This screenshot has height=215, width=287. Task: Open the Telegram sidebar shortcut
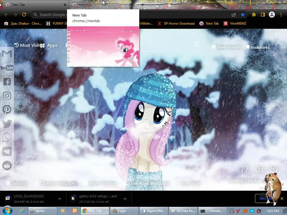tap(7, 151)
